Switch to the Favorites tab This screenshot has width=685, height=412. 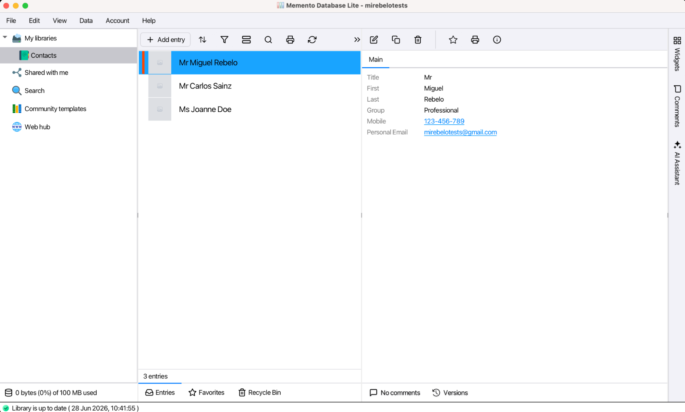pos(207,392)
